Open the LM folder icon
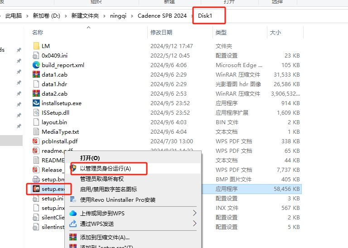The width and height of the screenshot is (348, 248). click(36, 46)
